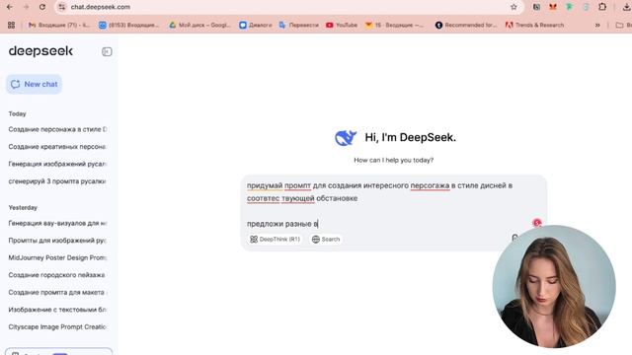Open chat "Генерация изображений русал"
Image resolution: width=632 pixels, height=355 pixels.
tap(57, 164)
